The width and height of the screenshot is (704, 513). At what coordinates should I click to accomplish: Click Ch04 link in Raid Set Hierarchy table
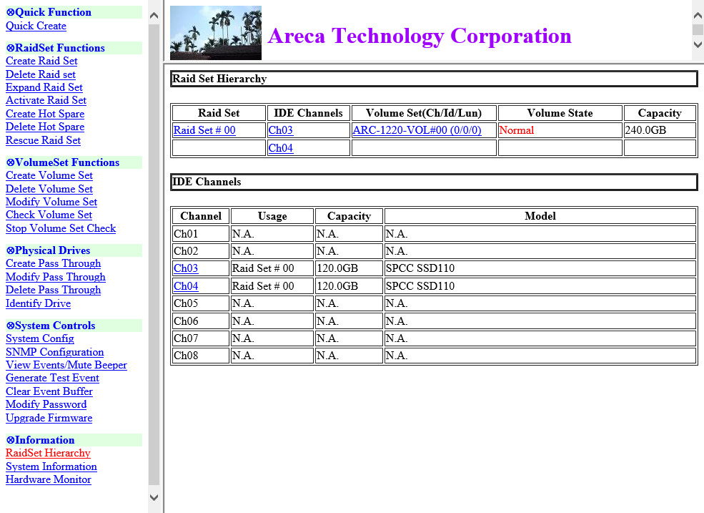pyautogui.click(x=281, y=148)
